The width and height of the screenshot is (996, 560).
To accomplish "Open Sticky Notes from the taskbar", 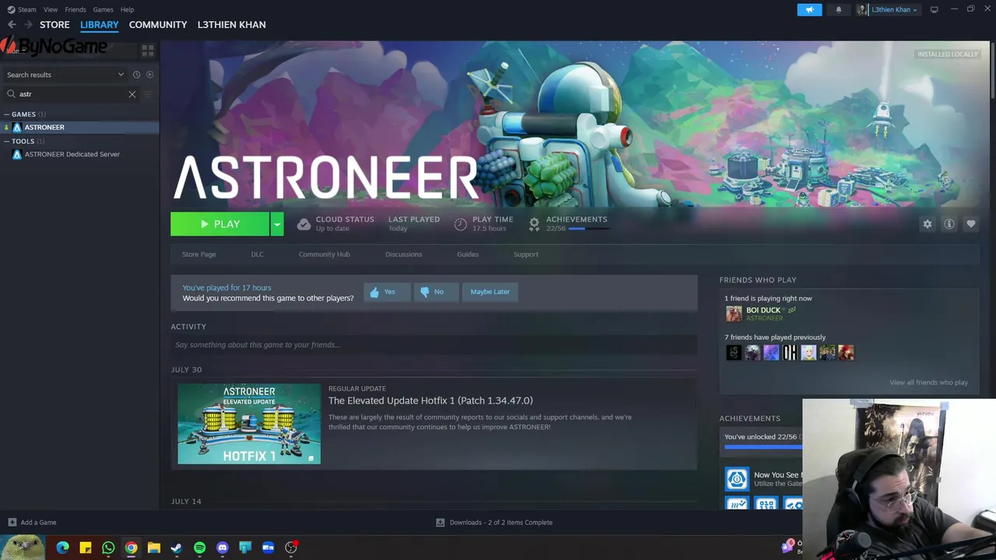I will 86,548.
